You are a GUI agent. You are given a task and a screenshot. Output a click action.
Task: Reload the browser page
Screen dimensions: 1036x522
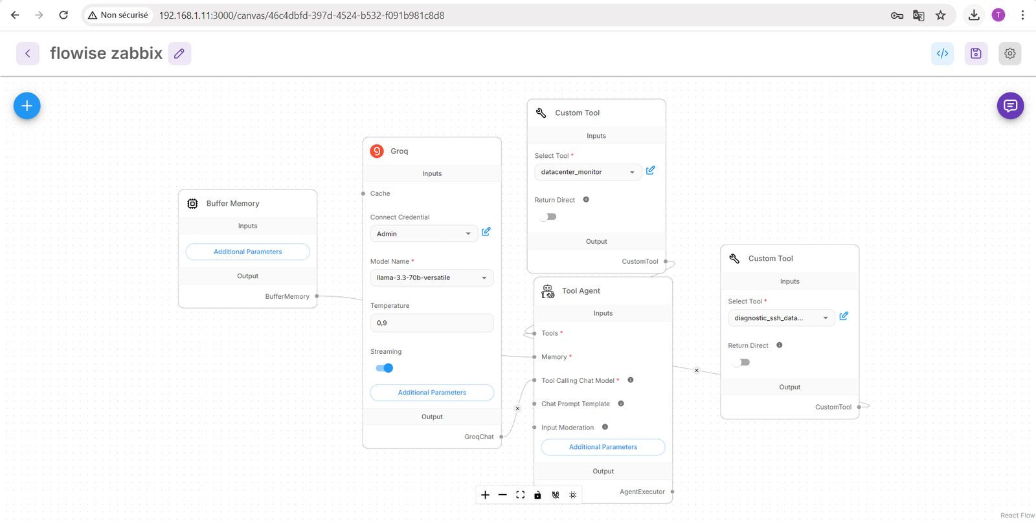pyautogui.click(x=63, y=15)
